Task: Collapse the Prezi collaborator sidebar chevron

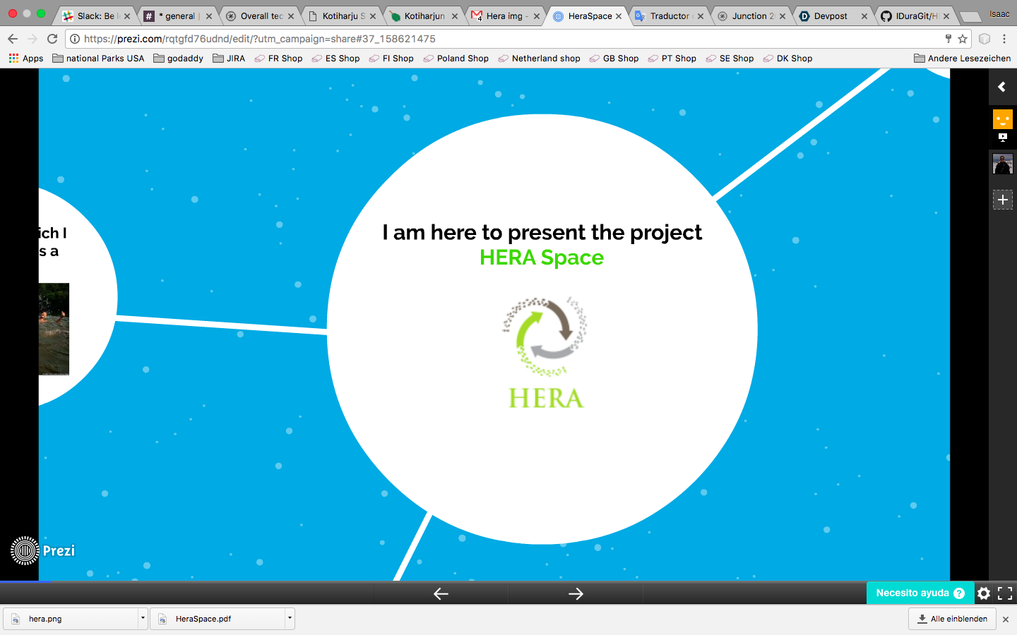Action: [1001, 87]
